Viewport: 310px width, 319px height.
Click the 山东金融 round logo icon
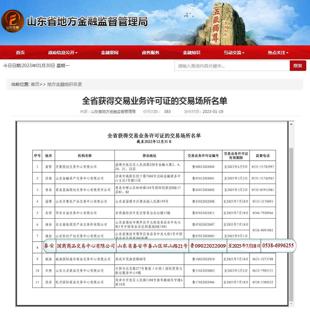[x=12, y=21]
